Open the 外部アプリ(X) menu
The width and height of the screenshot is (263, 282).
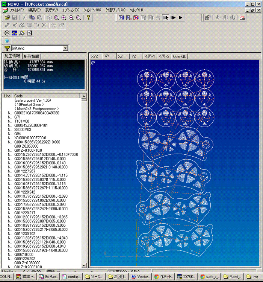pyautogui.click(x=115, y=10)
